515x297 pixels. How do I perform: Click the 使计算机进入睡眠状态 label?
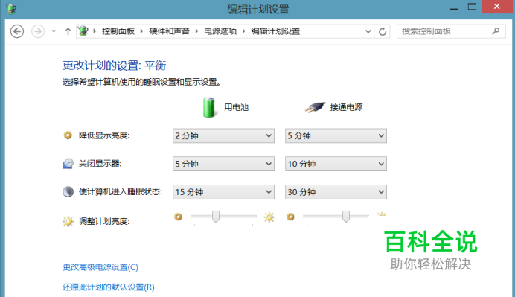(x=121, y=191)
